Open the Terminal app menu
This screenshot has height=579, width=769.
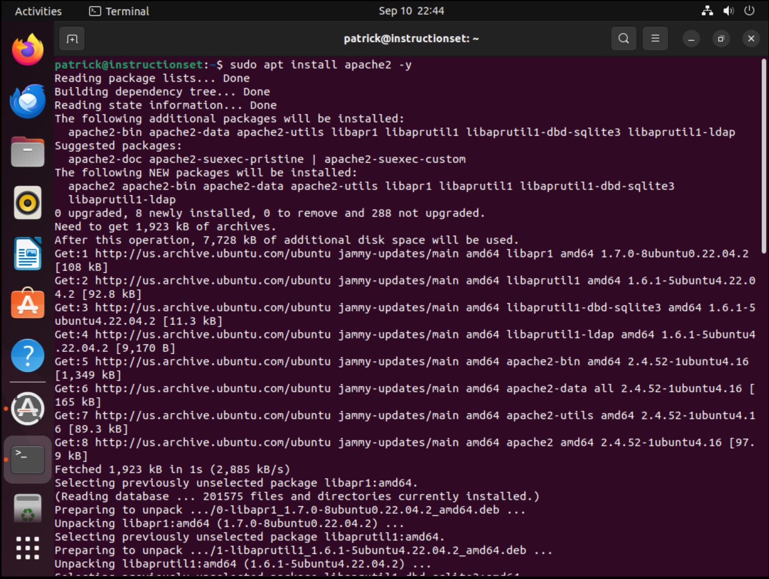pos(119,11)
